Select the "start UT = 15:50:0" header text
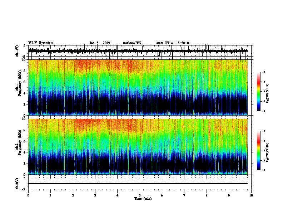The height and width of the screenshot is (219, 283). [x=173, y=43]
